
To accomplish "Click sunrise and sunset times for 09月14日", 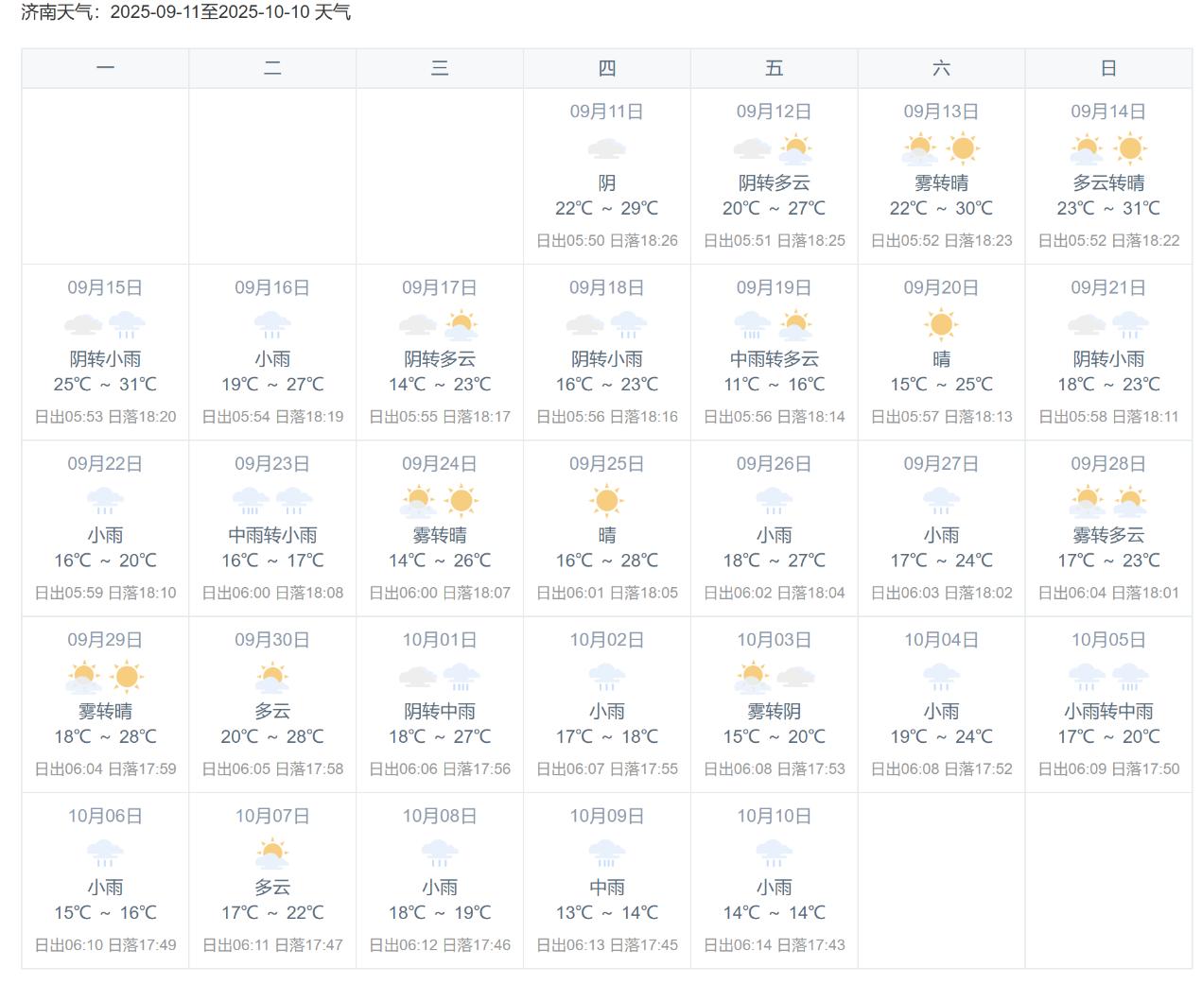I will (x=1108, y=240).
